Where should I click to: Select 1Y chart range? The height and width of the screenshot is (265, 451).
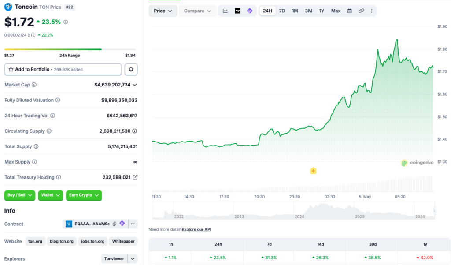tap(322, 11)
